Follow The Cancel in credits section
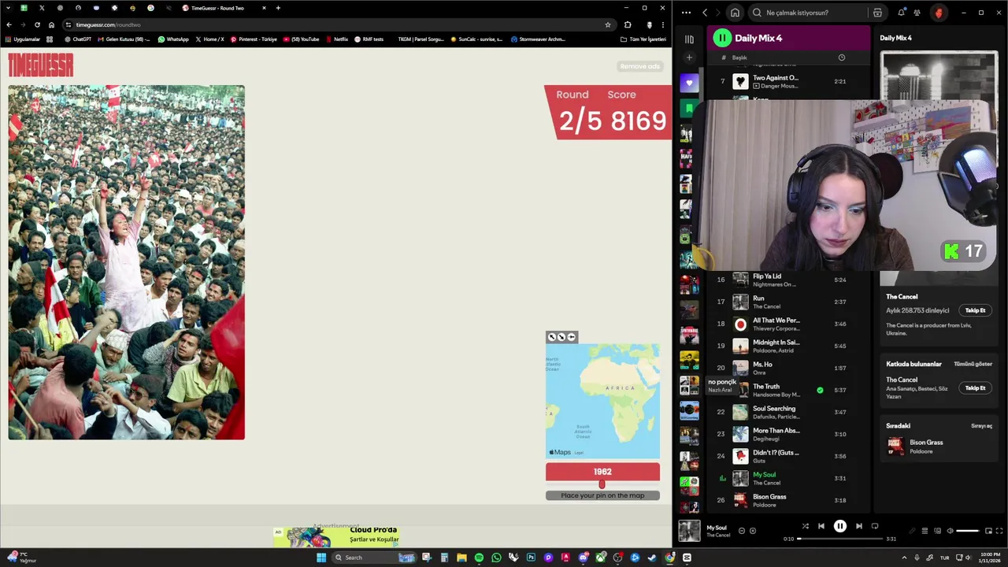1008x567 pixels. click(975, 387)
